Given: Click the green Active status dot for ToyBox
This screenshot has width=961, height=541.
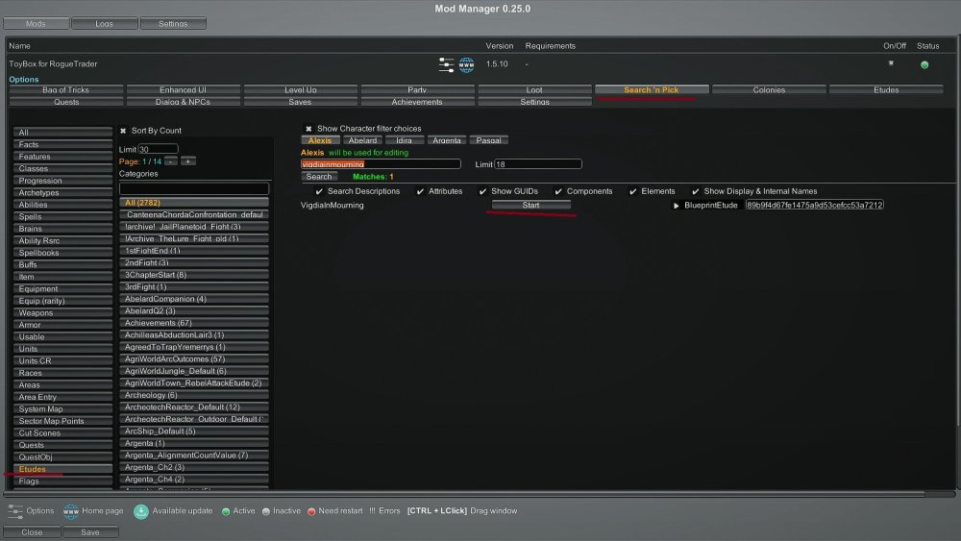Looking at the screenshot, I should click(x=924, y=64).
